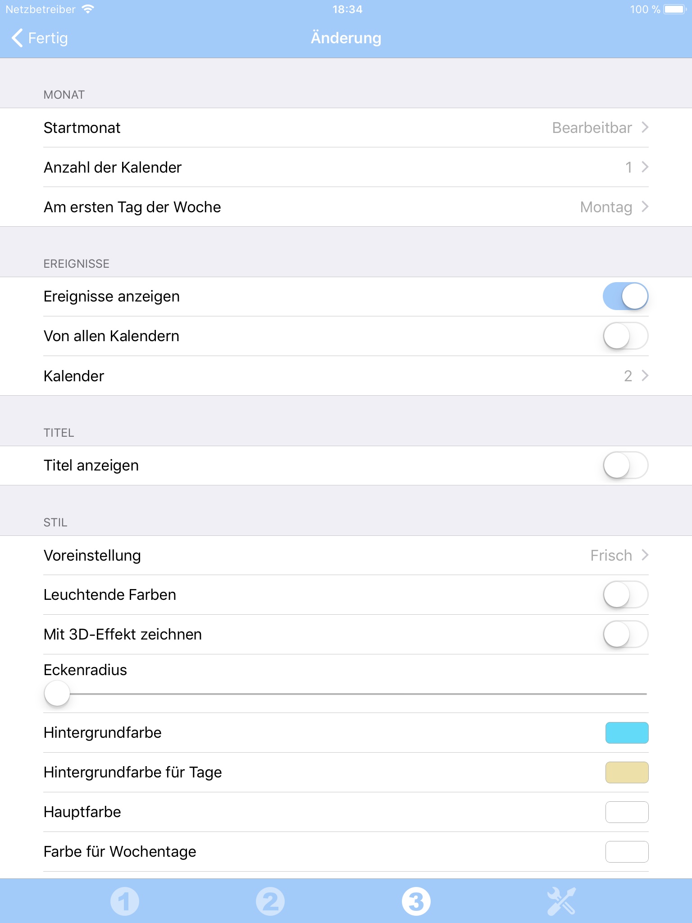
Task: Tap the Wi-Fi status icon
Action: click(88, 9)
